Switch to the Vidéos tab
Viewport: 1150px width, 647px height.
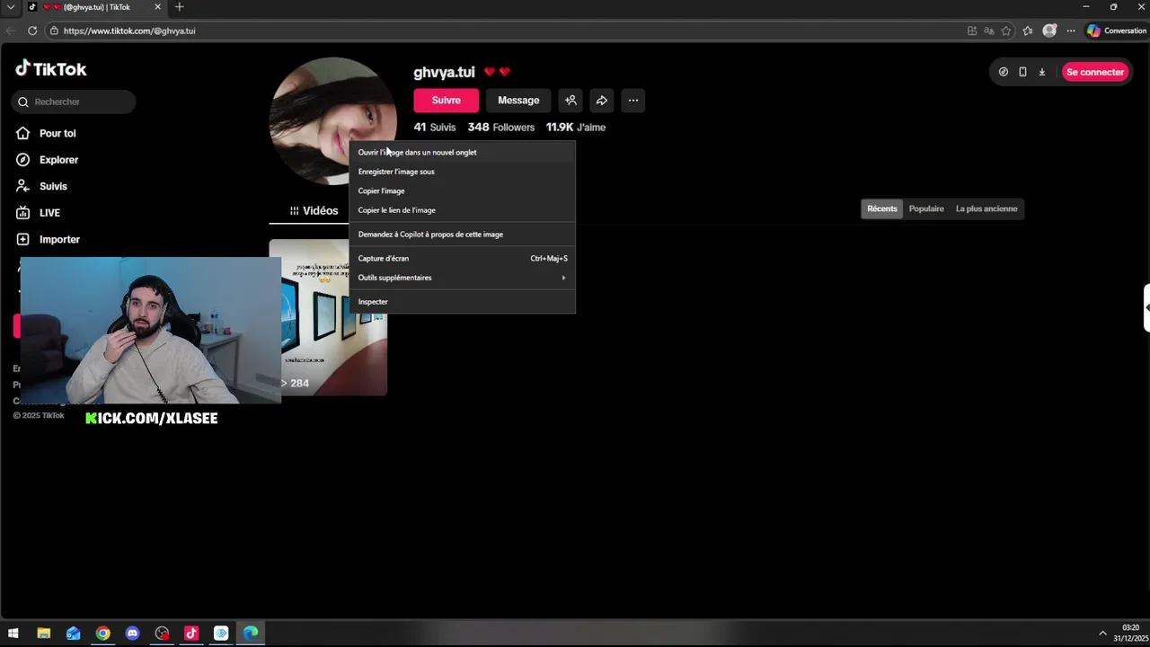(314, 210)
